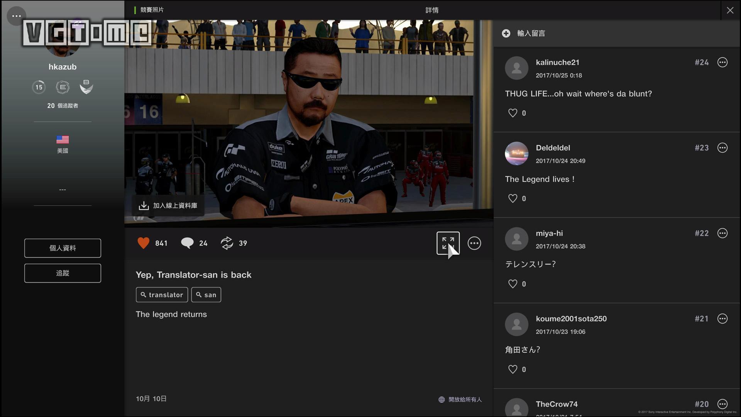Open the three-dot menu at top left
The image size is (741, 417).
(16, 16)
